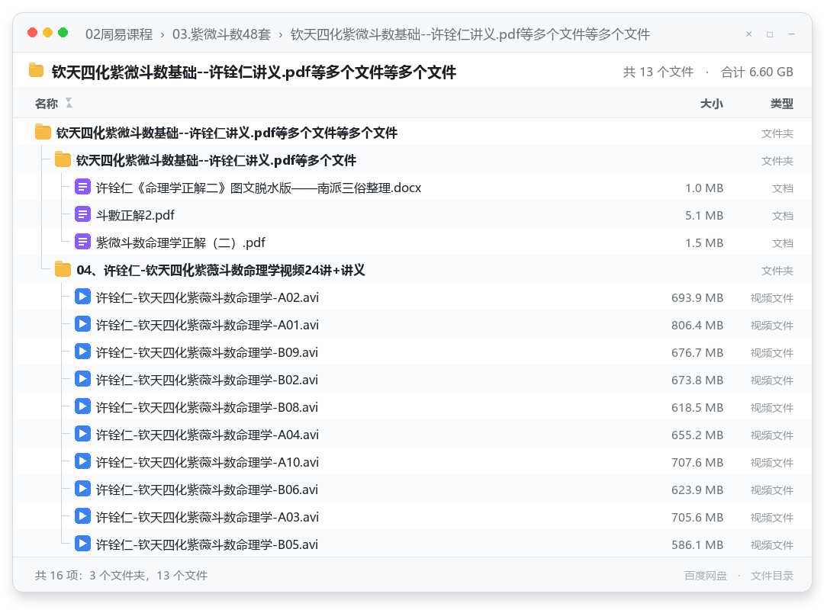Image resolution: width=824 pixels, height=610 pixels.
Task: Click the small square window icon at top right
Action: pyautogui.click(x=769, y=34)
